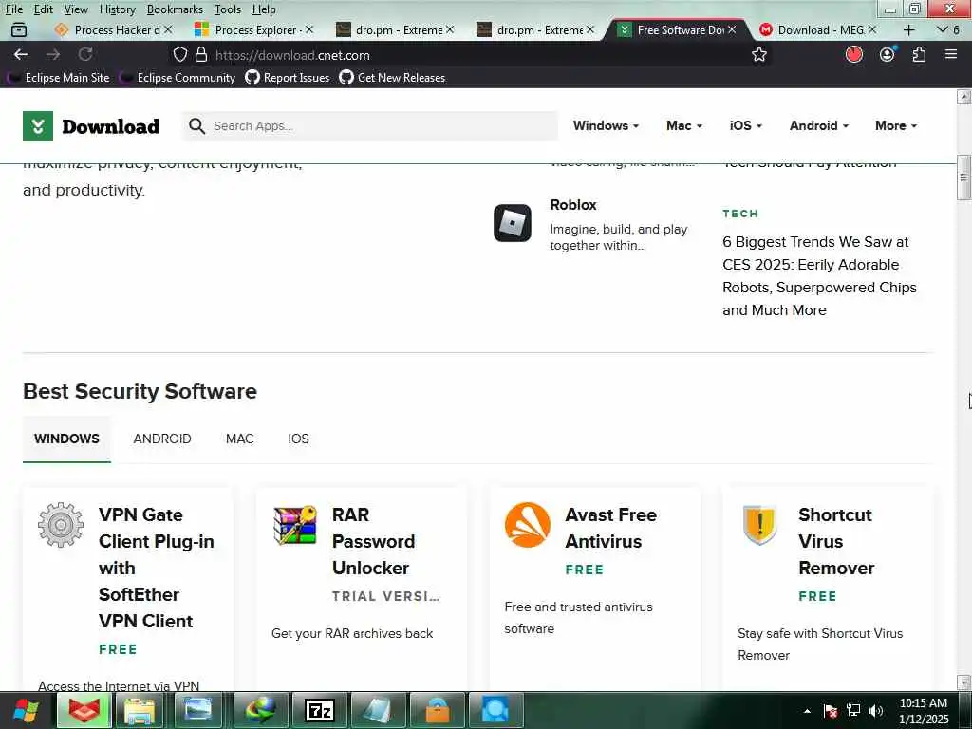
Task: Expand the More dropdown menu
Action: click(896, 125)
